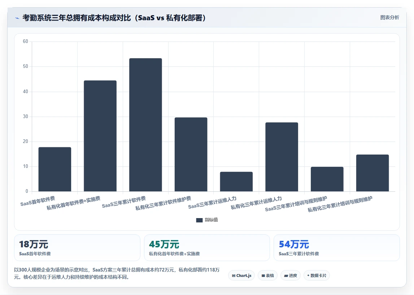Click the y-axis value 50
The width and height of the screenshot is (414, 295).
click(25, 66)
